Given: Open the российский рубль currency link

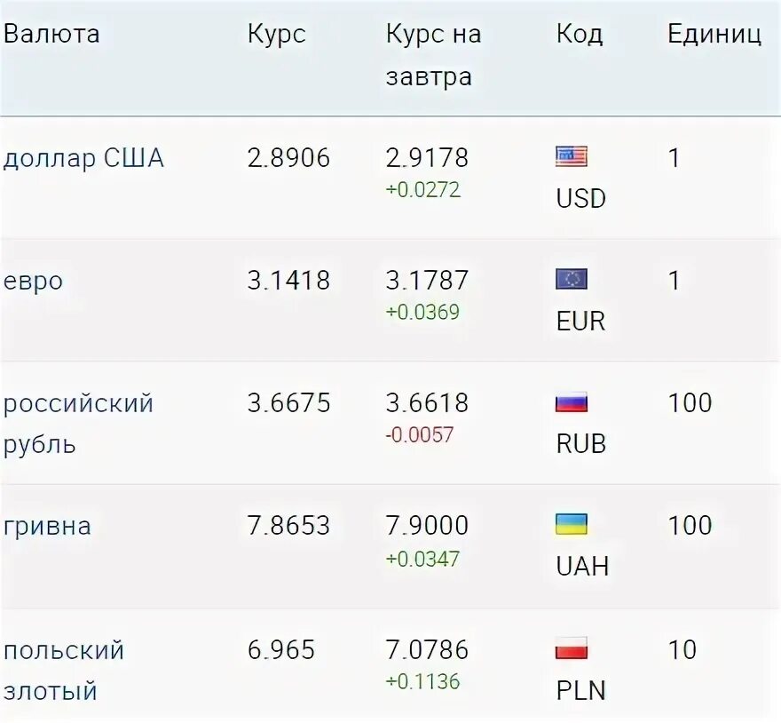Looking at the screenshot, I should (78, 424).
